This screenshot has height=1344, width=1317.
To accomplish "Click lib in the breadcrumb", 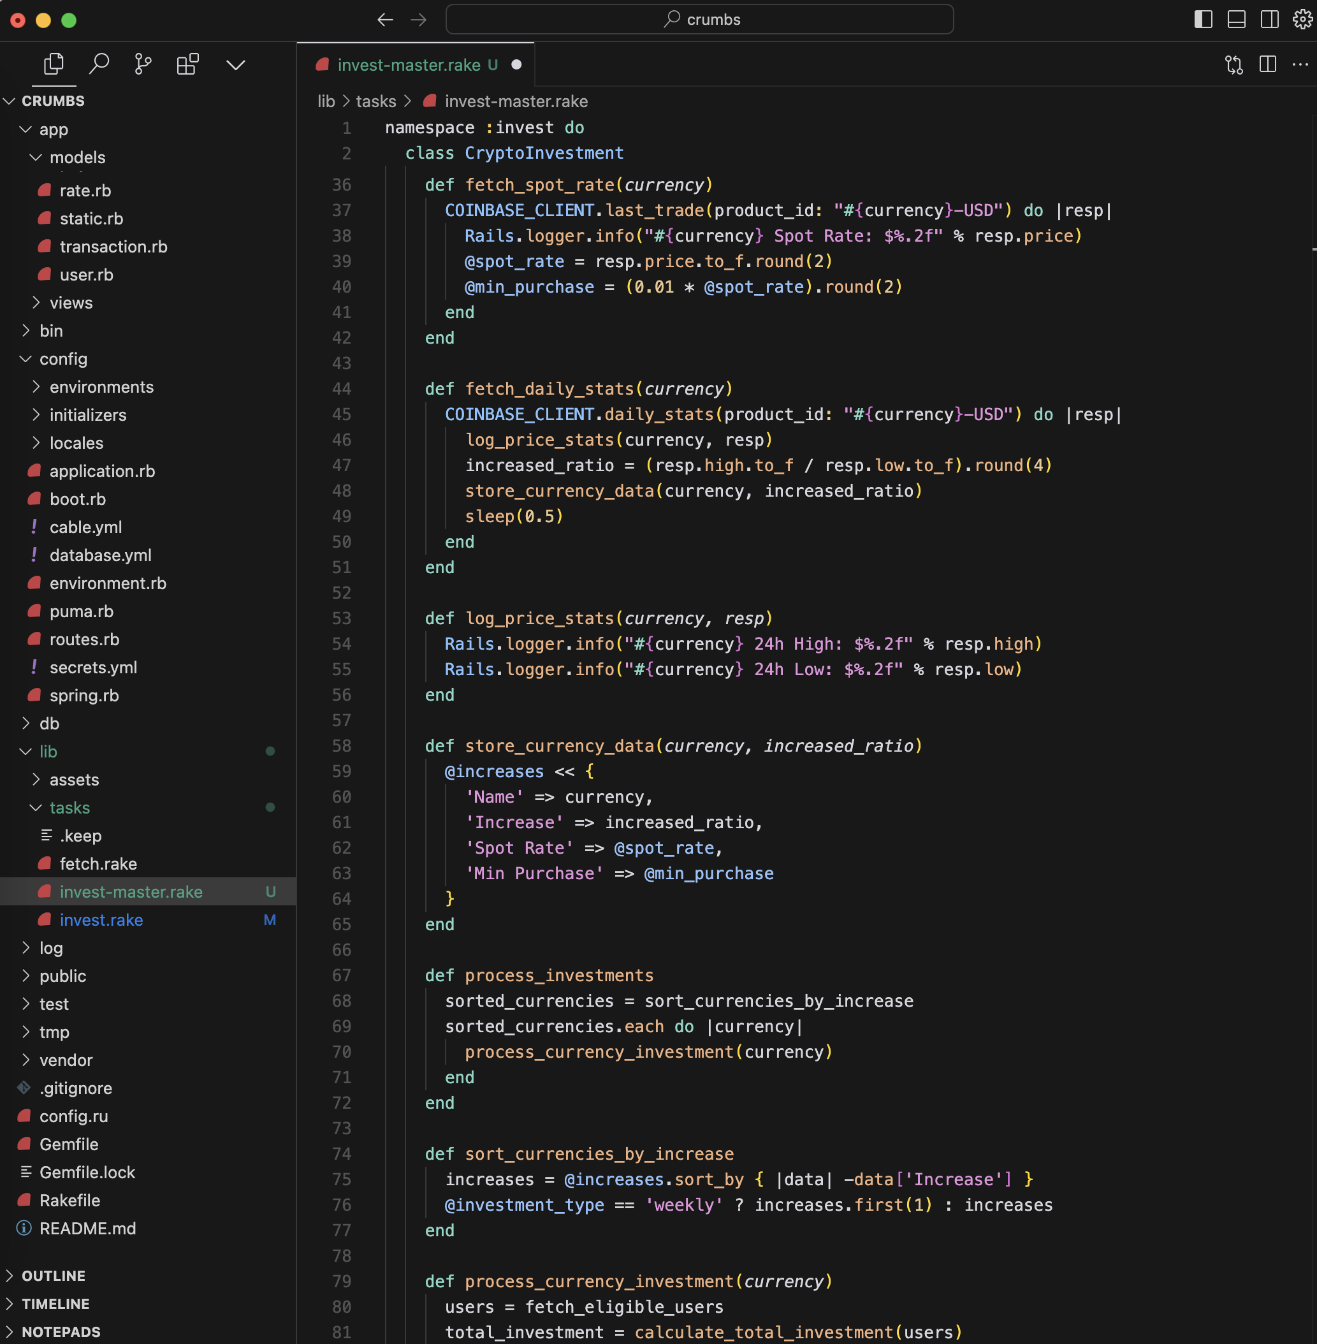I will click(x=326, y=101).
